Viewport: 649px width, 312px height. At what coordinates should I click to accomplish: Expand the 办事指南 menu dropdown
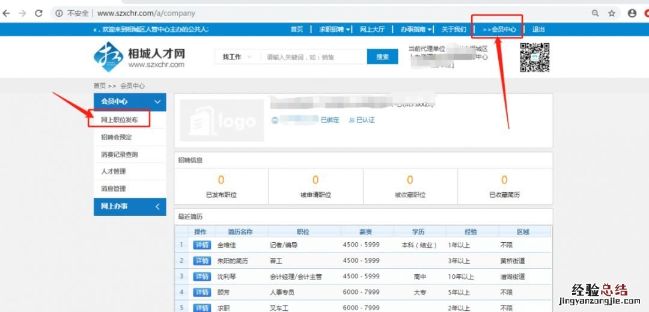[416, 29]
